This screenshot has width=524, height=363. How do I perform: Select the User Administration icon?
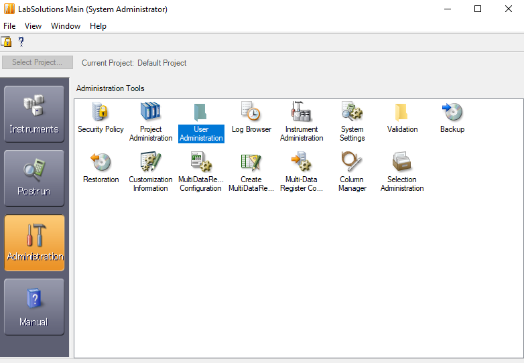[x=201, y=122]
